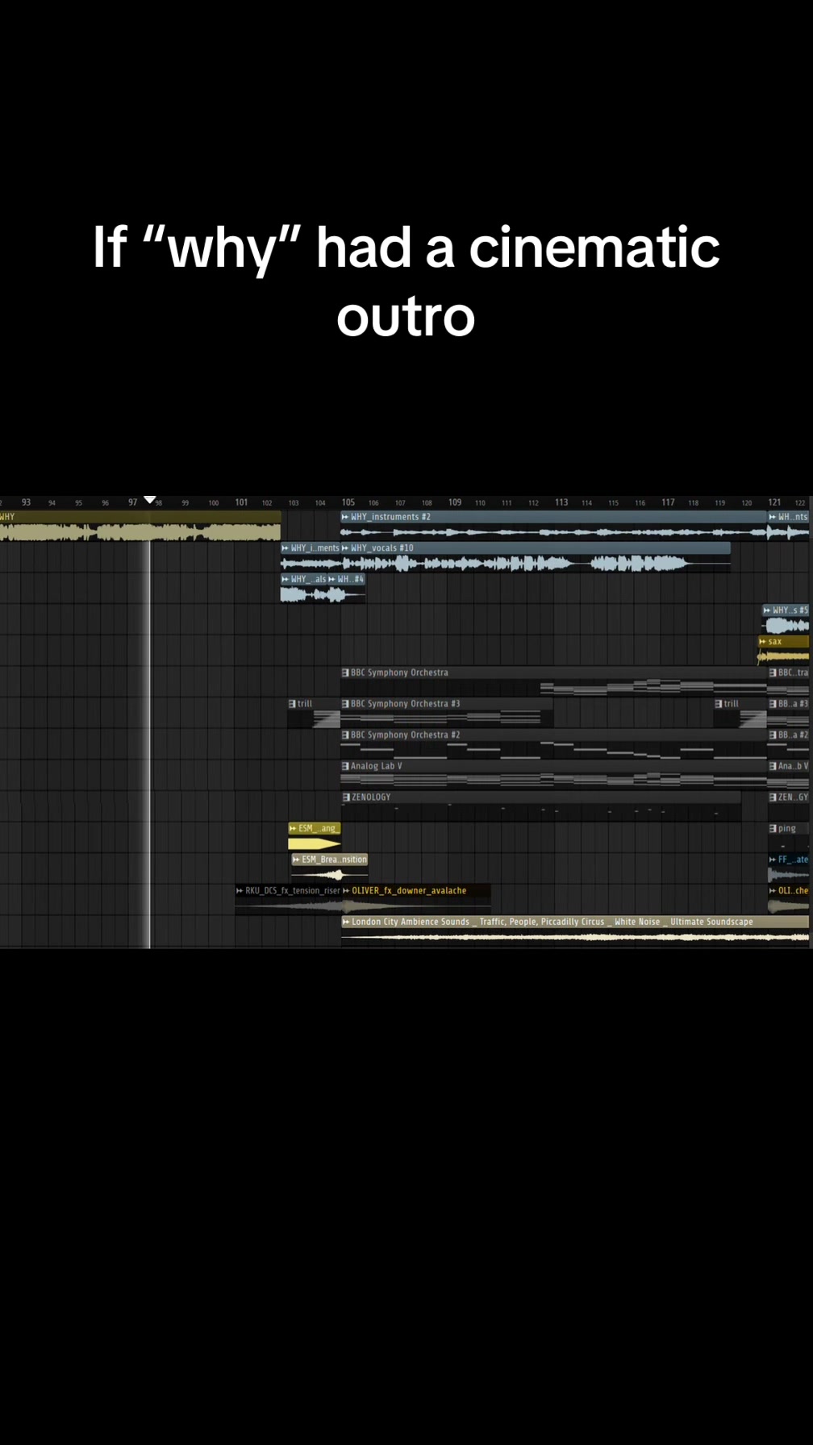This screenshot has width=813, height=1445.
Task: Open the ESM_Brea..nsition clip menu icon
Action: (297, 860)
